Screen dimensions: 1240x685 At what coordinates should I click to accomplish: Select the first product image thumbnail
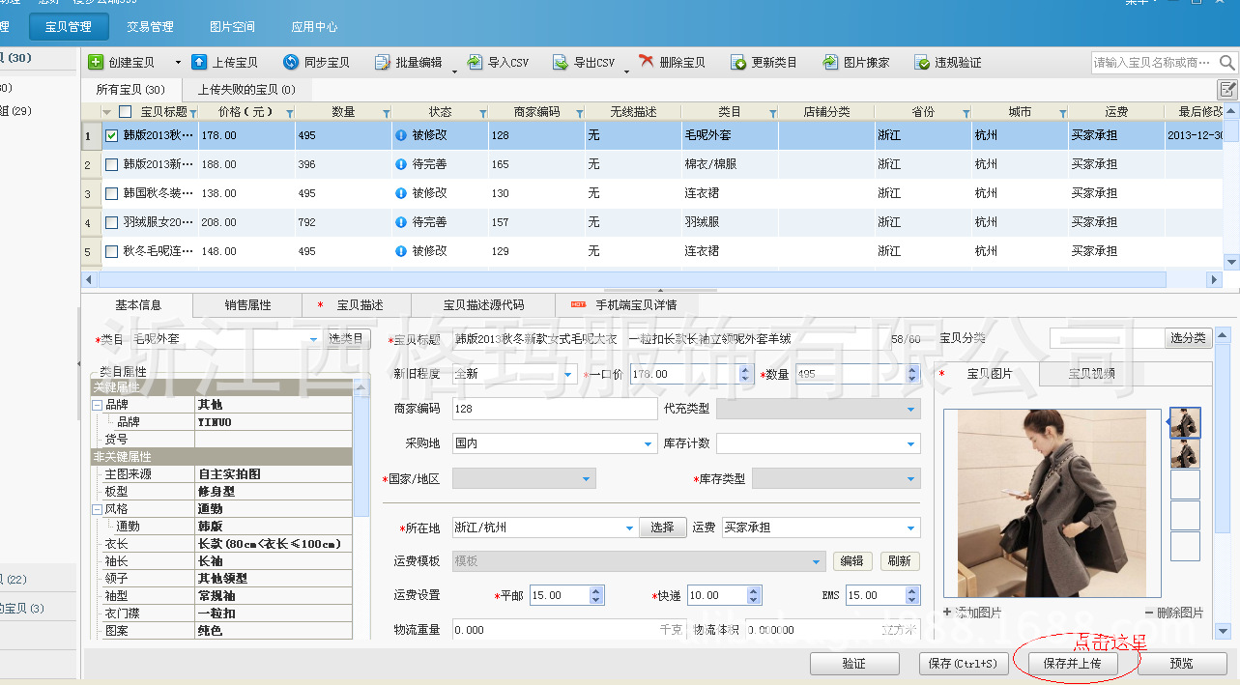click(1184, 422)
